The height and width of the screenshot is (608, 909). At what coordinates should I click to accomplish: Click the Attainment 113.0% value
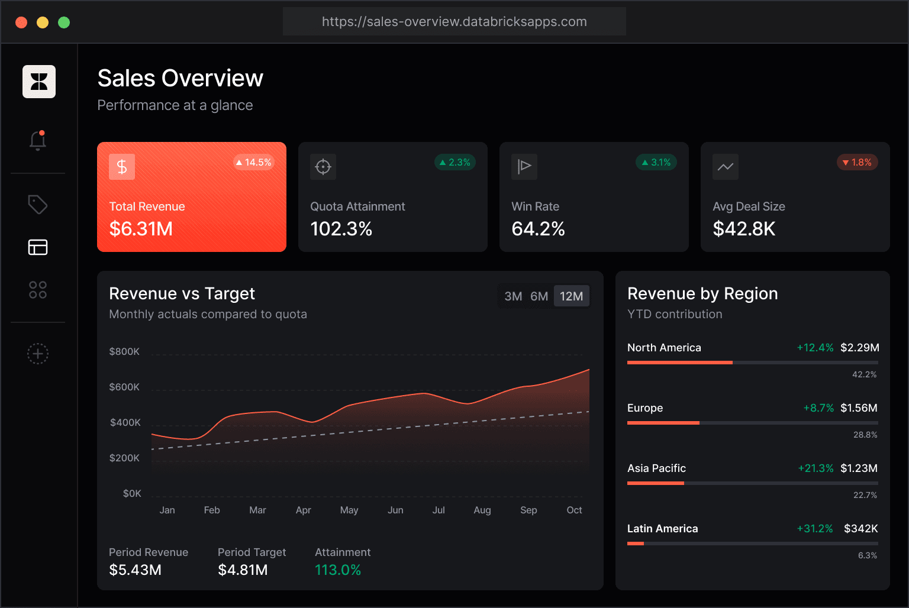point(338,570)
